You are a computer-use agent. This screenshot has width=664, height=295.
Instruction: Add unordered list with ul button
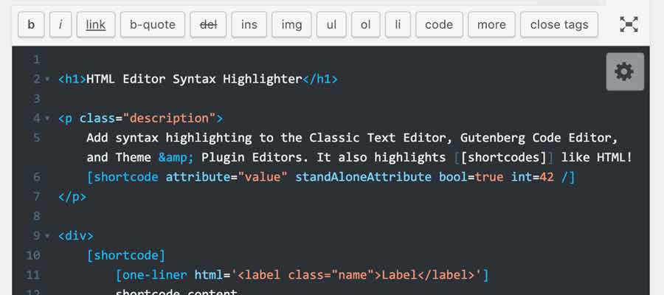click(331, 24)
